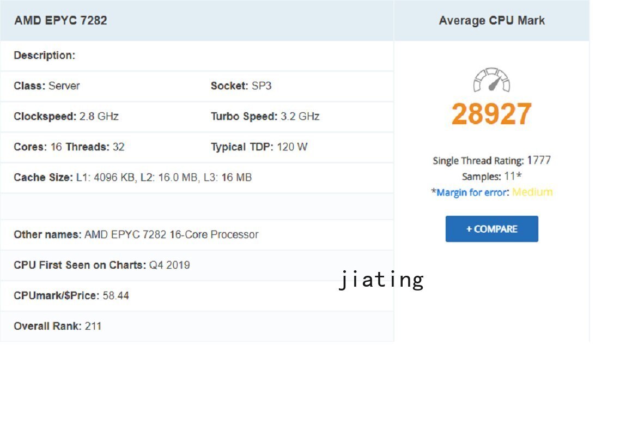Select the 28927 CPU Mark score
This screenshot has width=620, height=436.
tap(491, 114)
